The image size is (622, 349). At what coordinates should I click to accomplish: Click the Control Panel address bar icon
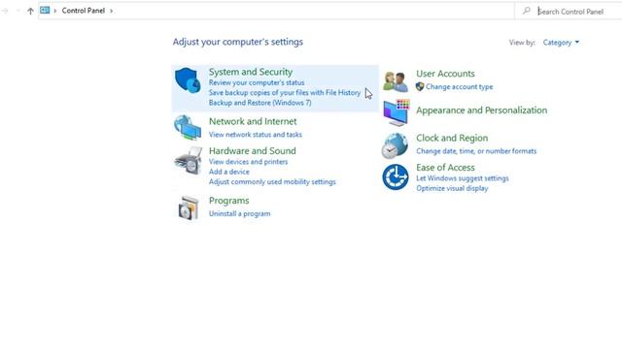coord(45,11)
